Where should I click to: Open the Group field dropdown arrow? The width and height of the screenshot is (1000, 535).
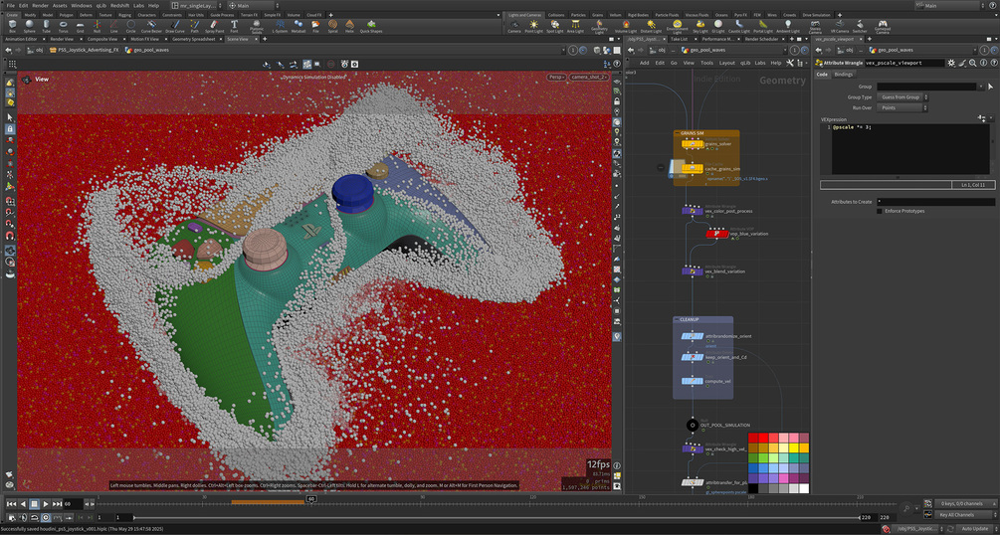pyautogui.click(x=981, y=87)
